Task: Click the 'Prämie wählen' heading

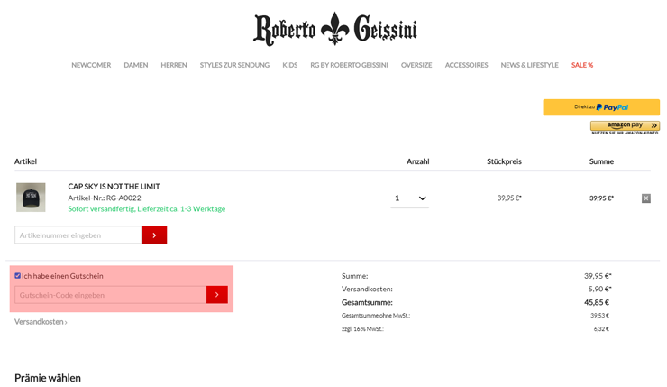Action: (x=48, y=378)
